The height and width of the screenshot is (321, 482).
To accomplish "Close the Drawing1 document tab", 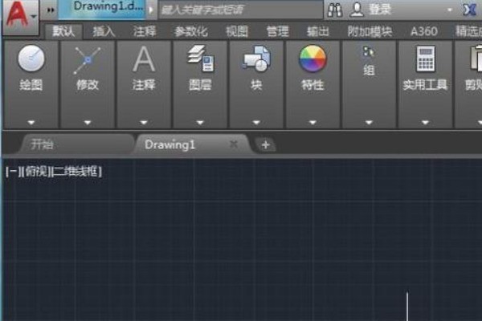I will point(234,144).
